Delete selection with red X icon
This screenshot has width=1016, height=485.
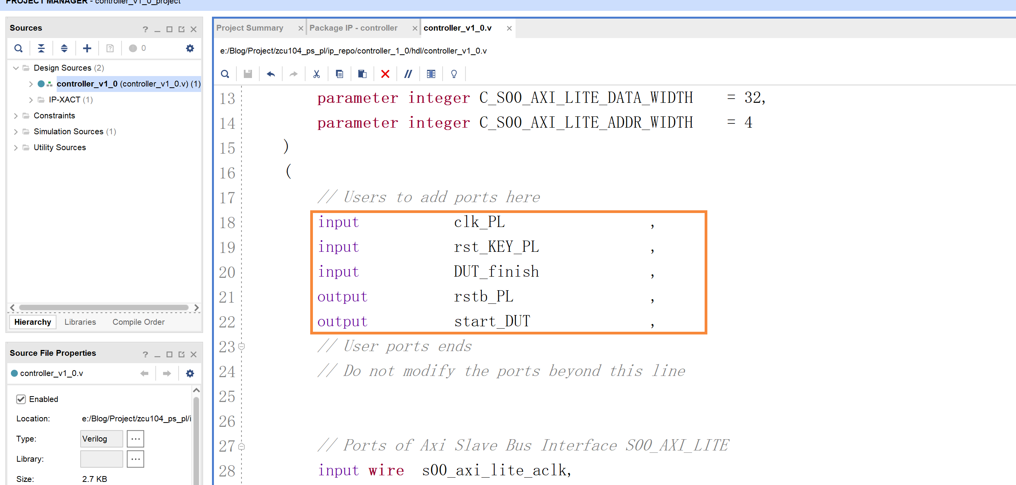[385, 74]
